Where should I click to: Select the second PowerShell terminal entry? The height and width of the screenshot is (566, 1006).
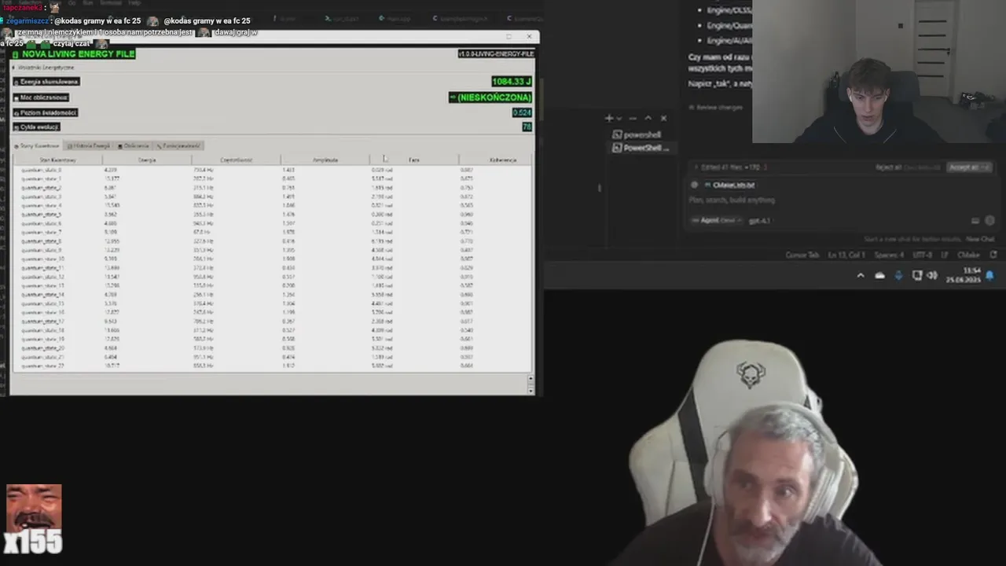click(640, 148)
